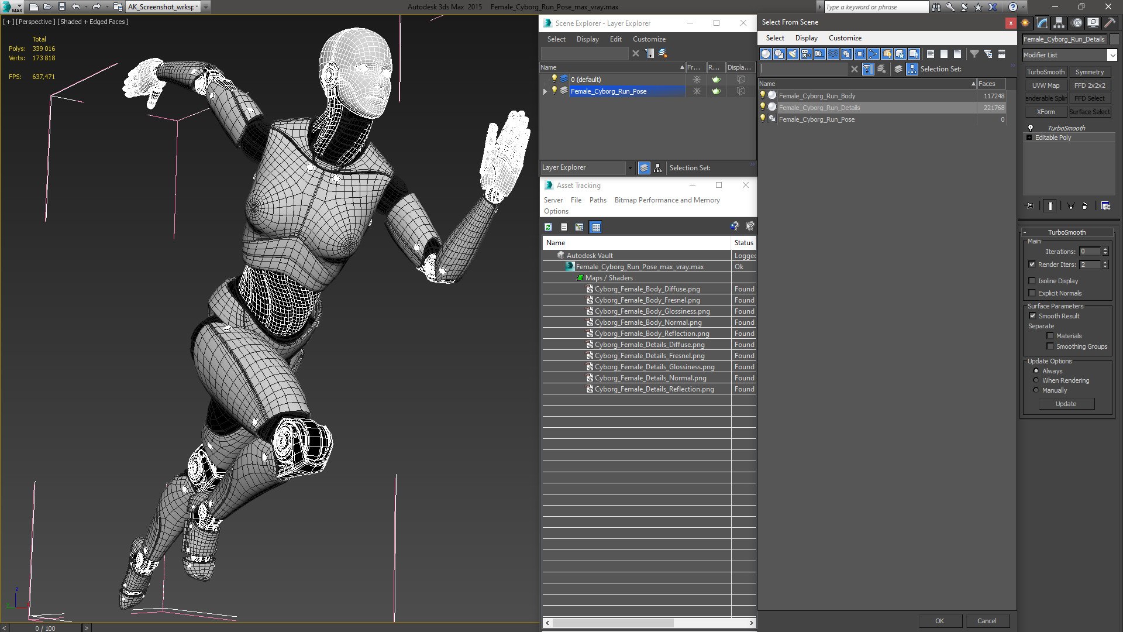Click Table View icon in Asset Tracking

(x=595, y=227)
